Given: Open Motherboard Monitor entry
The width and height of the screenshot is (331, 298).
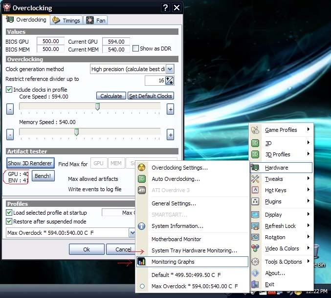Looking at the screenshot, I should point(177,239).
